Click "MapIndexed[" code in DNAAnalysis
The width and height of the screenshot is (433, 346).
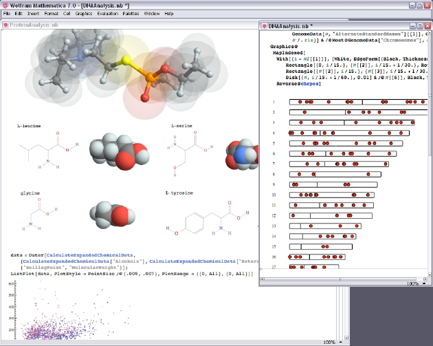click(289, 52)
